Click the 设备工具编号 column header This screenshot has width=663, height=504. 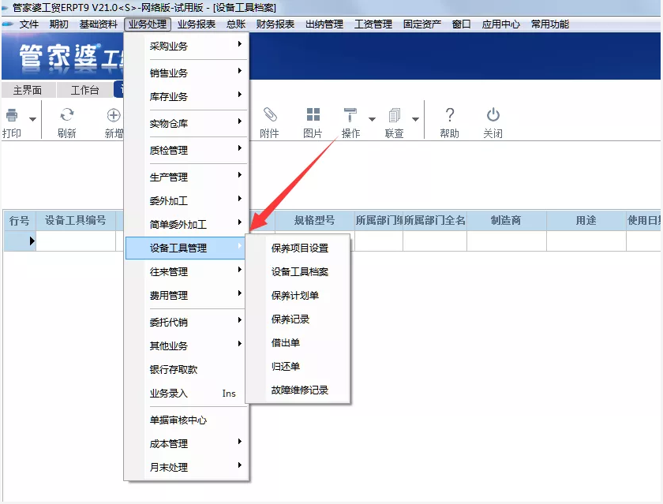click(x=76, y=220)
